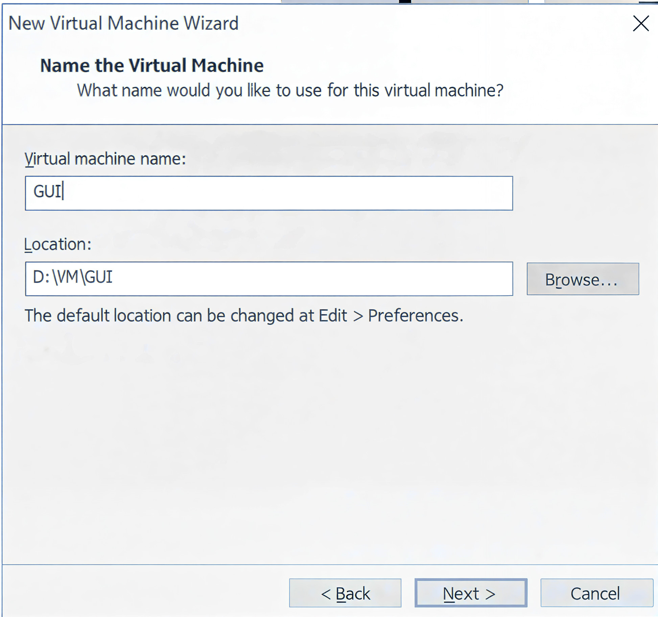This screenshot has height=617, width=658.
Task: Click the 'Location:' label
Action: pos(58,244)
